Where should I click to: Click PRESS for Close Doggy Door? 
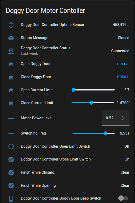[x=123, y=77]
